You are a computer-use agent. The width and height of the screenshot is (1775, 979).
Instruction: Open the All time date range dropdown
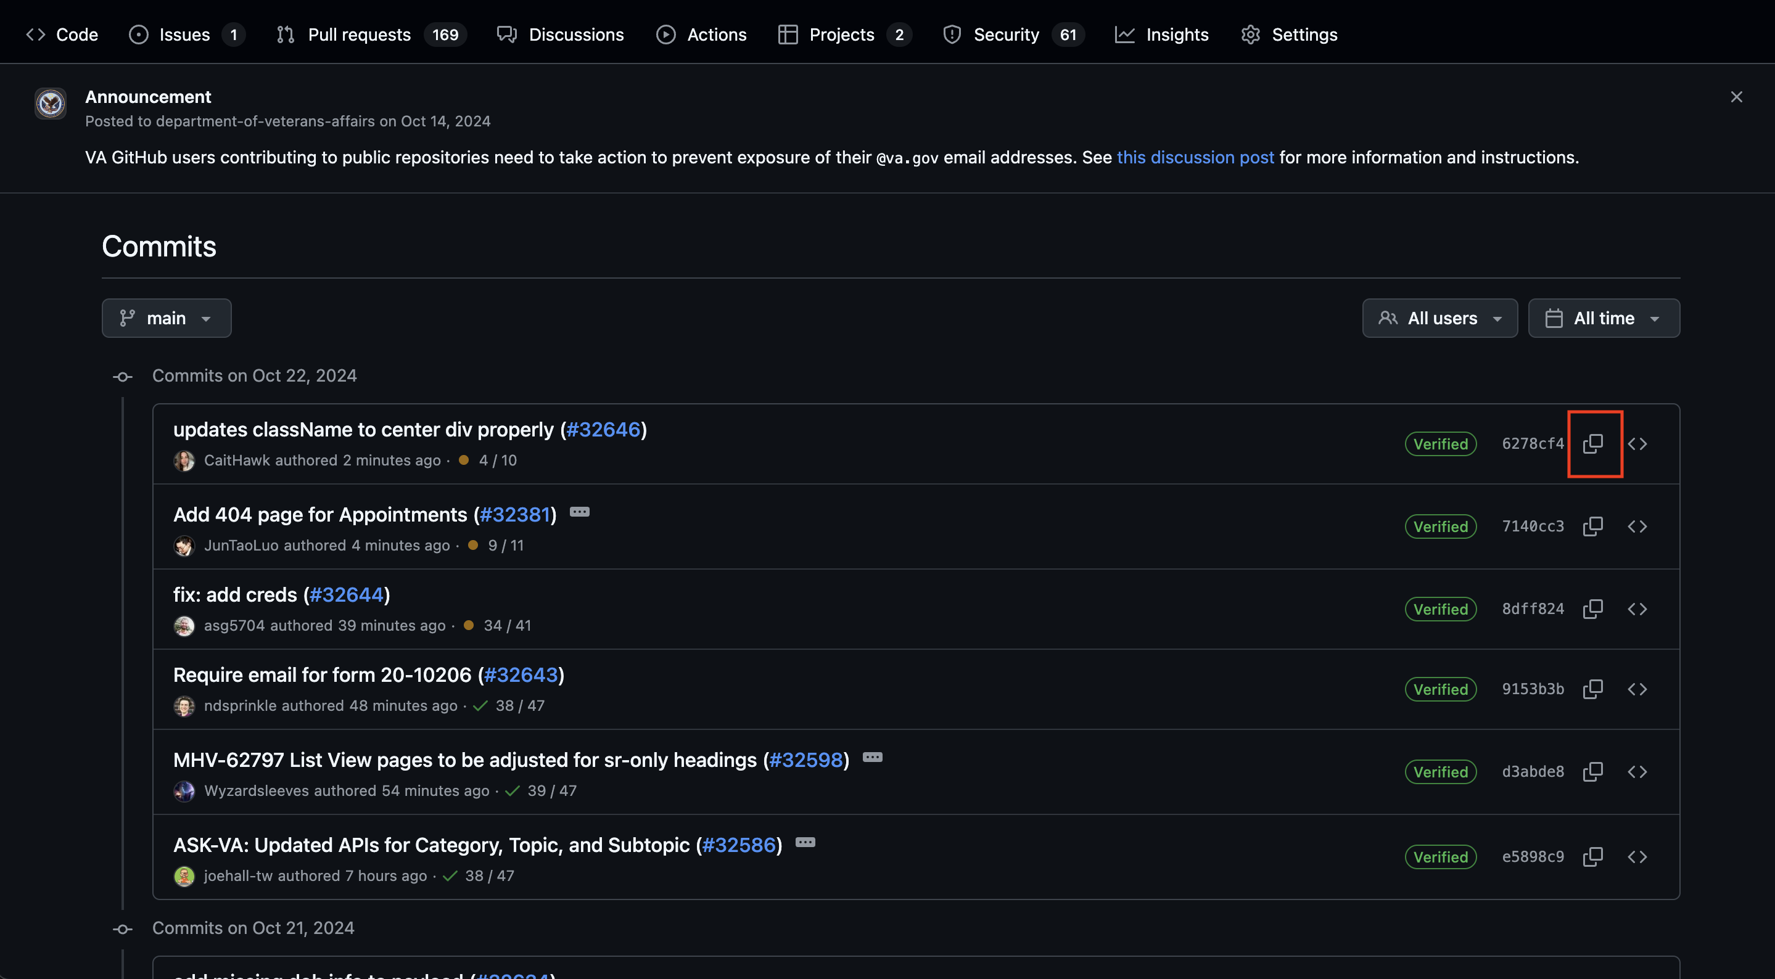tap(1604, 317)
